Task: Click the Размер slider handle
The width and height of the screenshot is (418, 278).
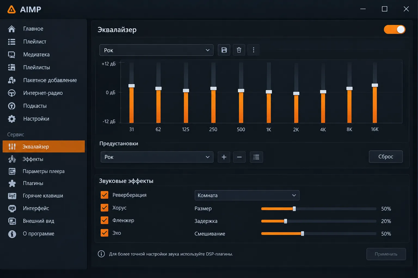Action: 294,209
